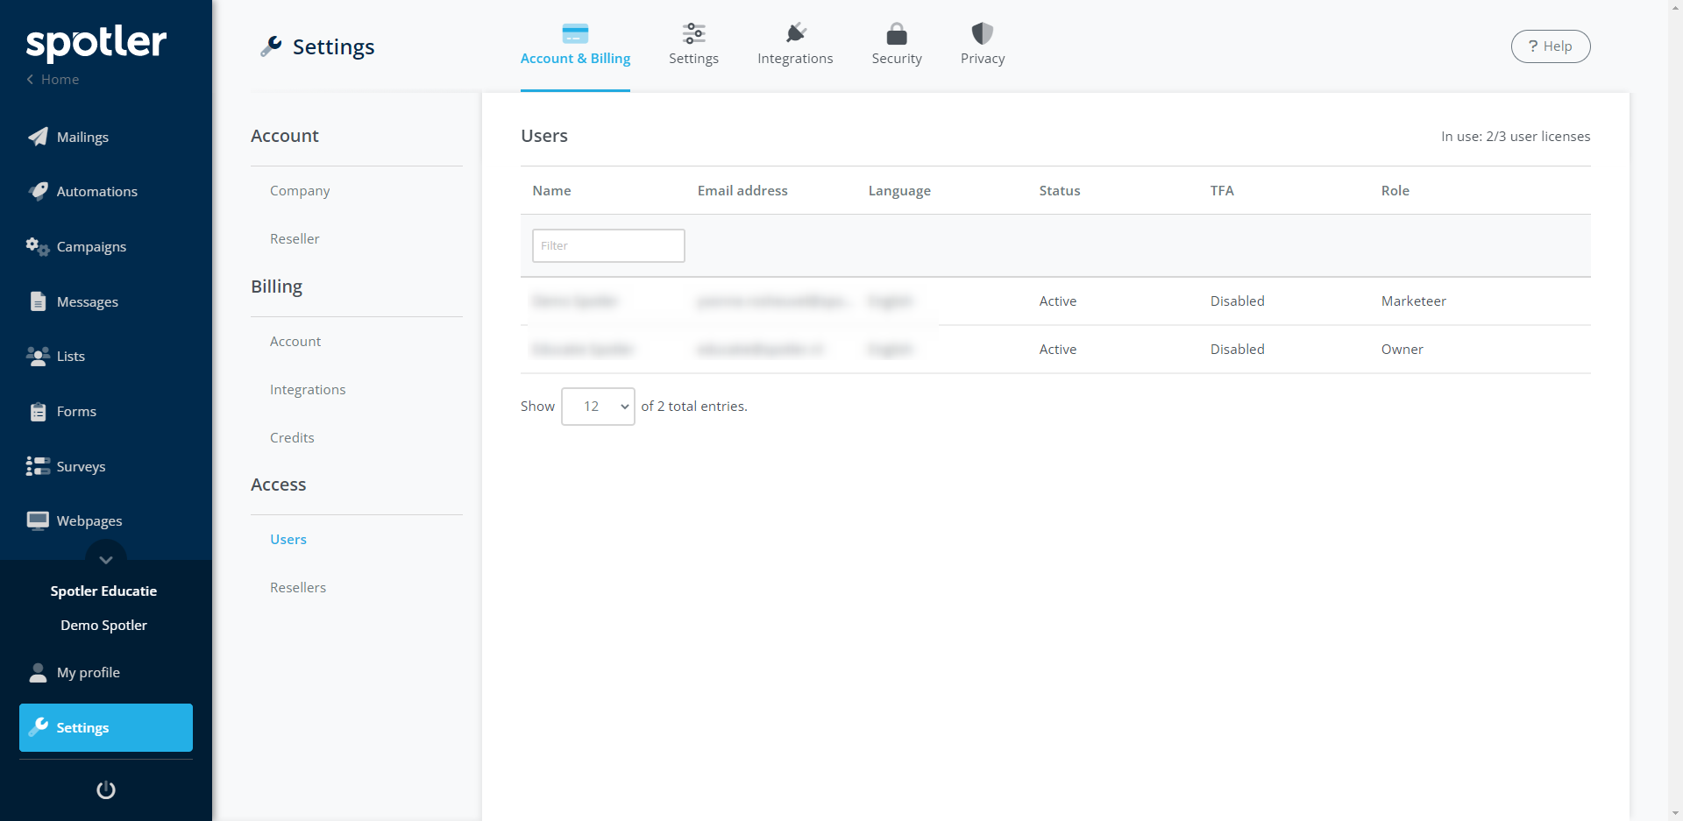
Task: Open Surveys list icon
Action: pos(38,466)
